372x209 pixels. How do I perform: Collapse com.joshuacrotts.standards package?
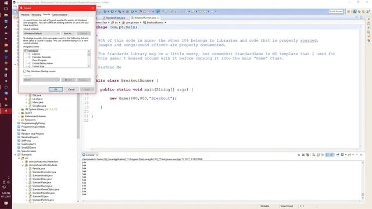(x=23, y=165)
